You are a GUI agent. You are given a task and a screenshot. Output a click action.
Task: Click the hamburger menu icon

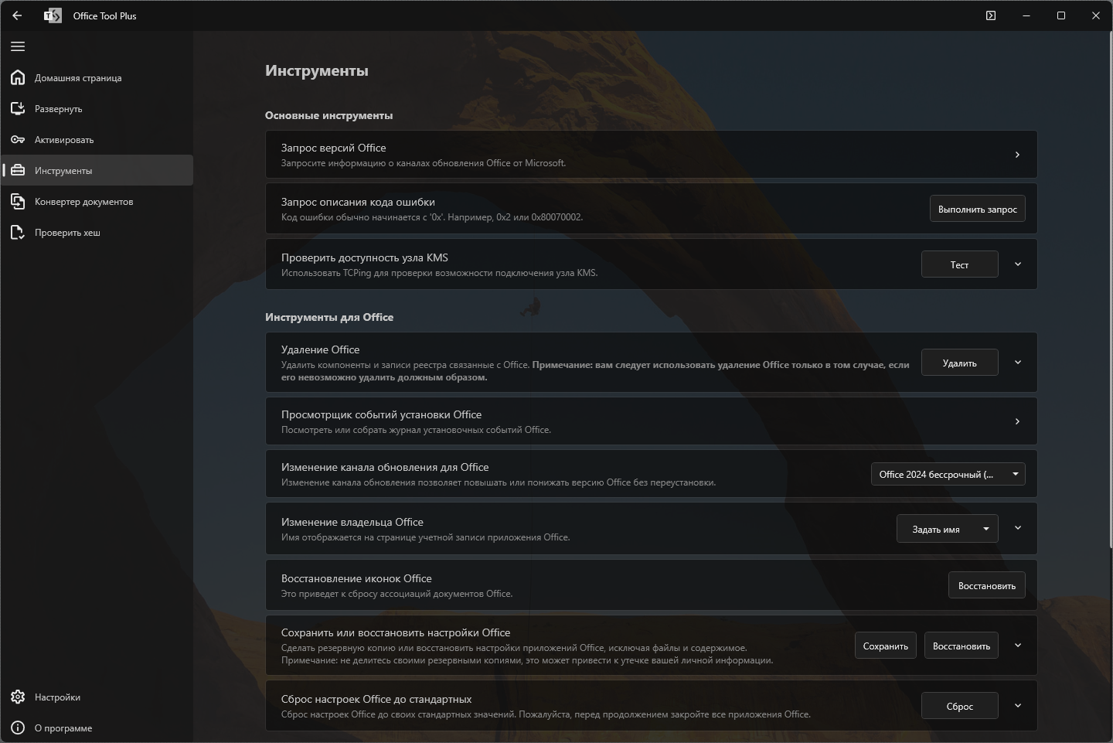(18, 46)
